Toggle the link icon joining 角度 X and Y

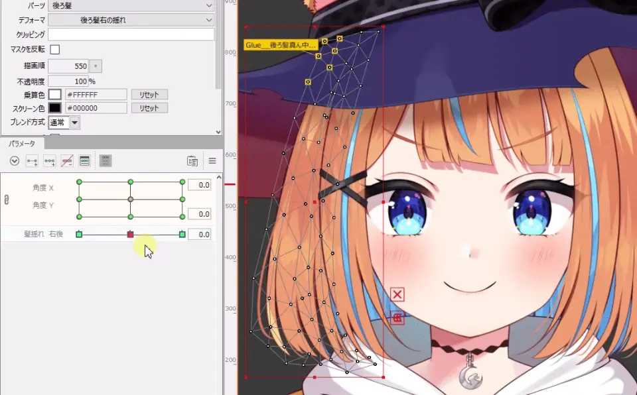7,199
